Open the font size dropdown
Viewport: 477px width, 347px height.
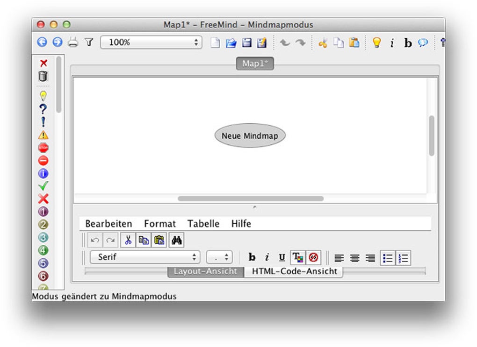pyautogui.click(x=219, y=257)
